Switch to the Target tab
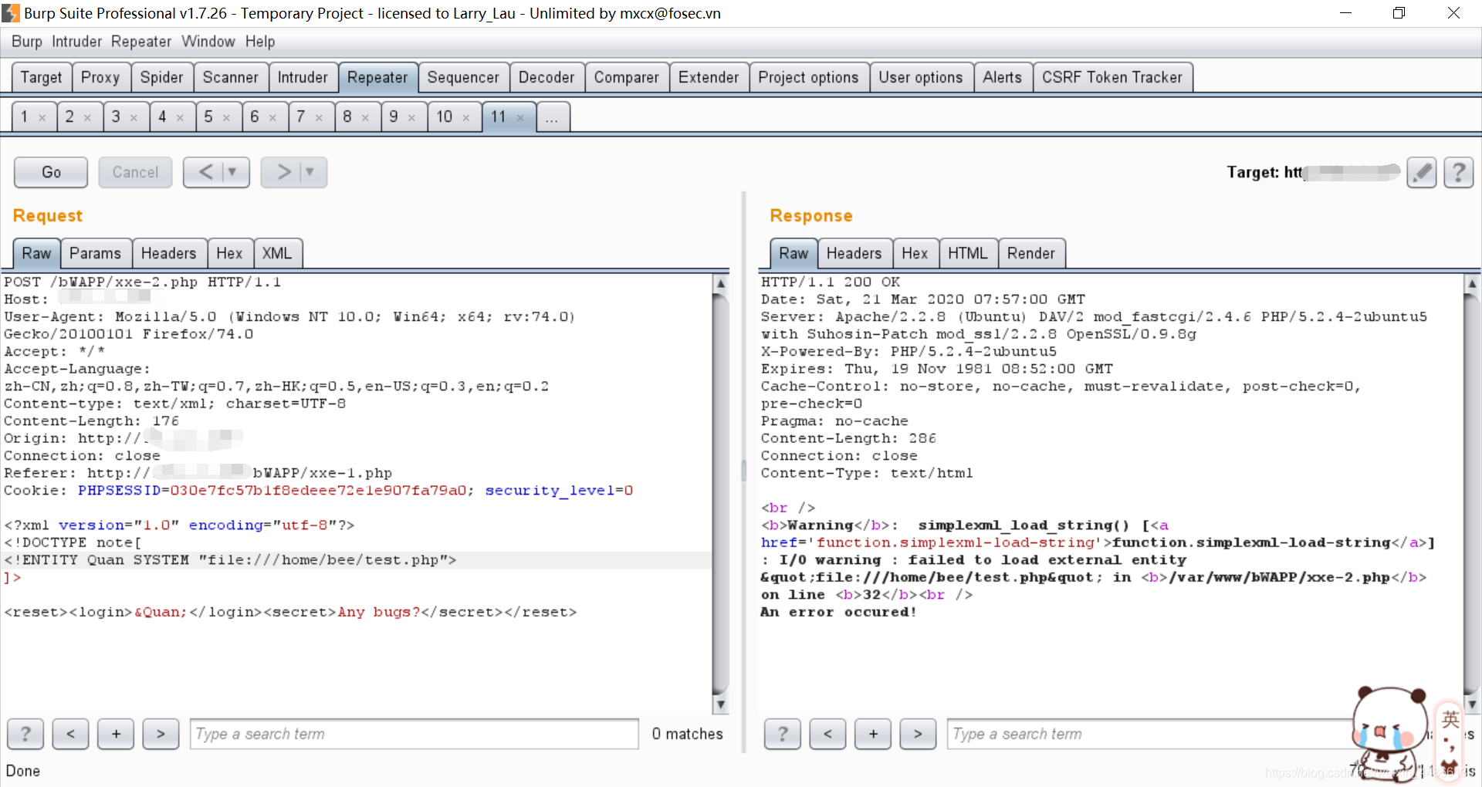The image size is (1482, 787). coord(41,77)
